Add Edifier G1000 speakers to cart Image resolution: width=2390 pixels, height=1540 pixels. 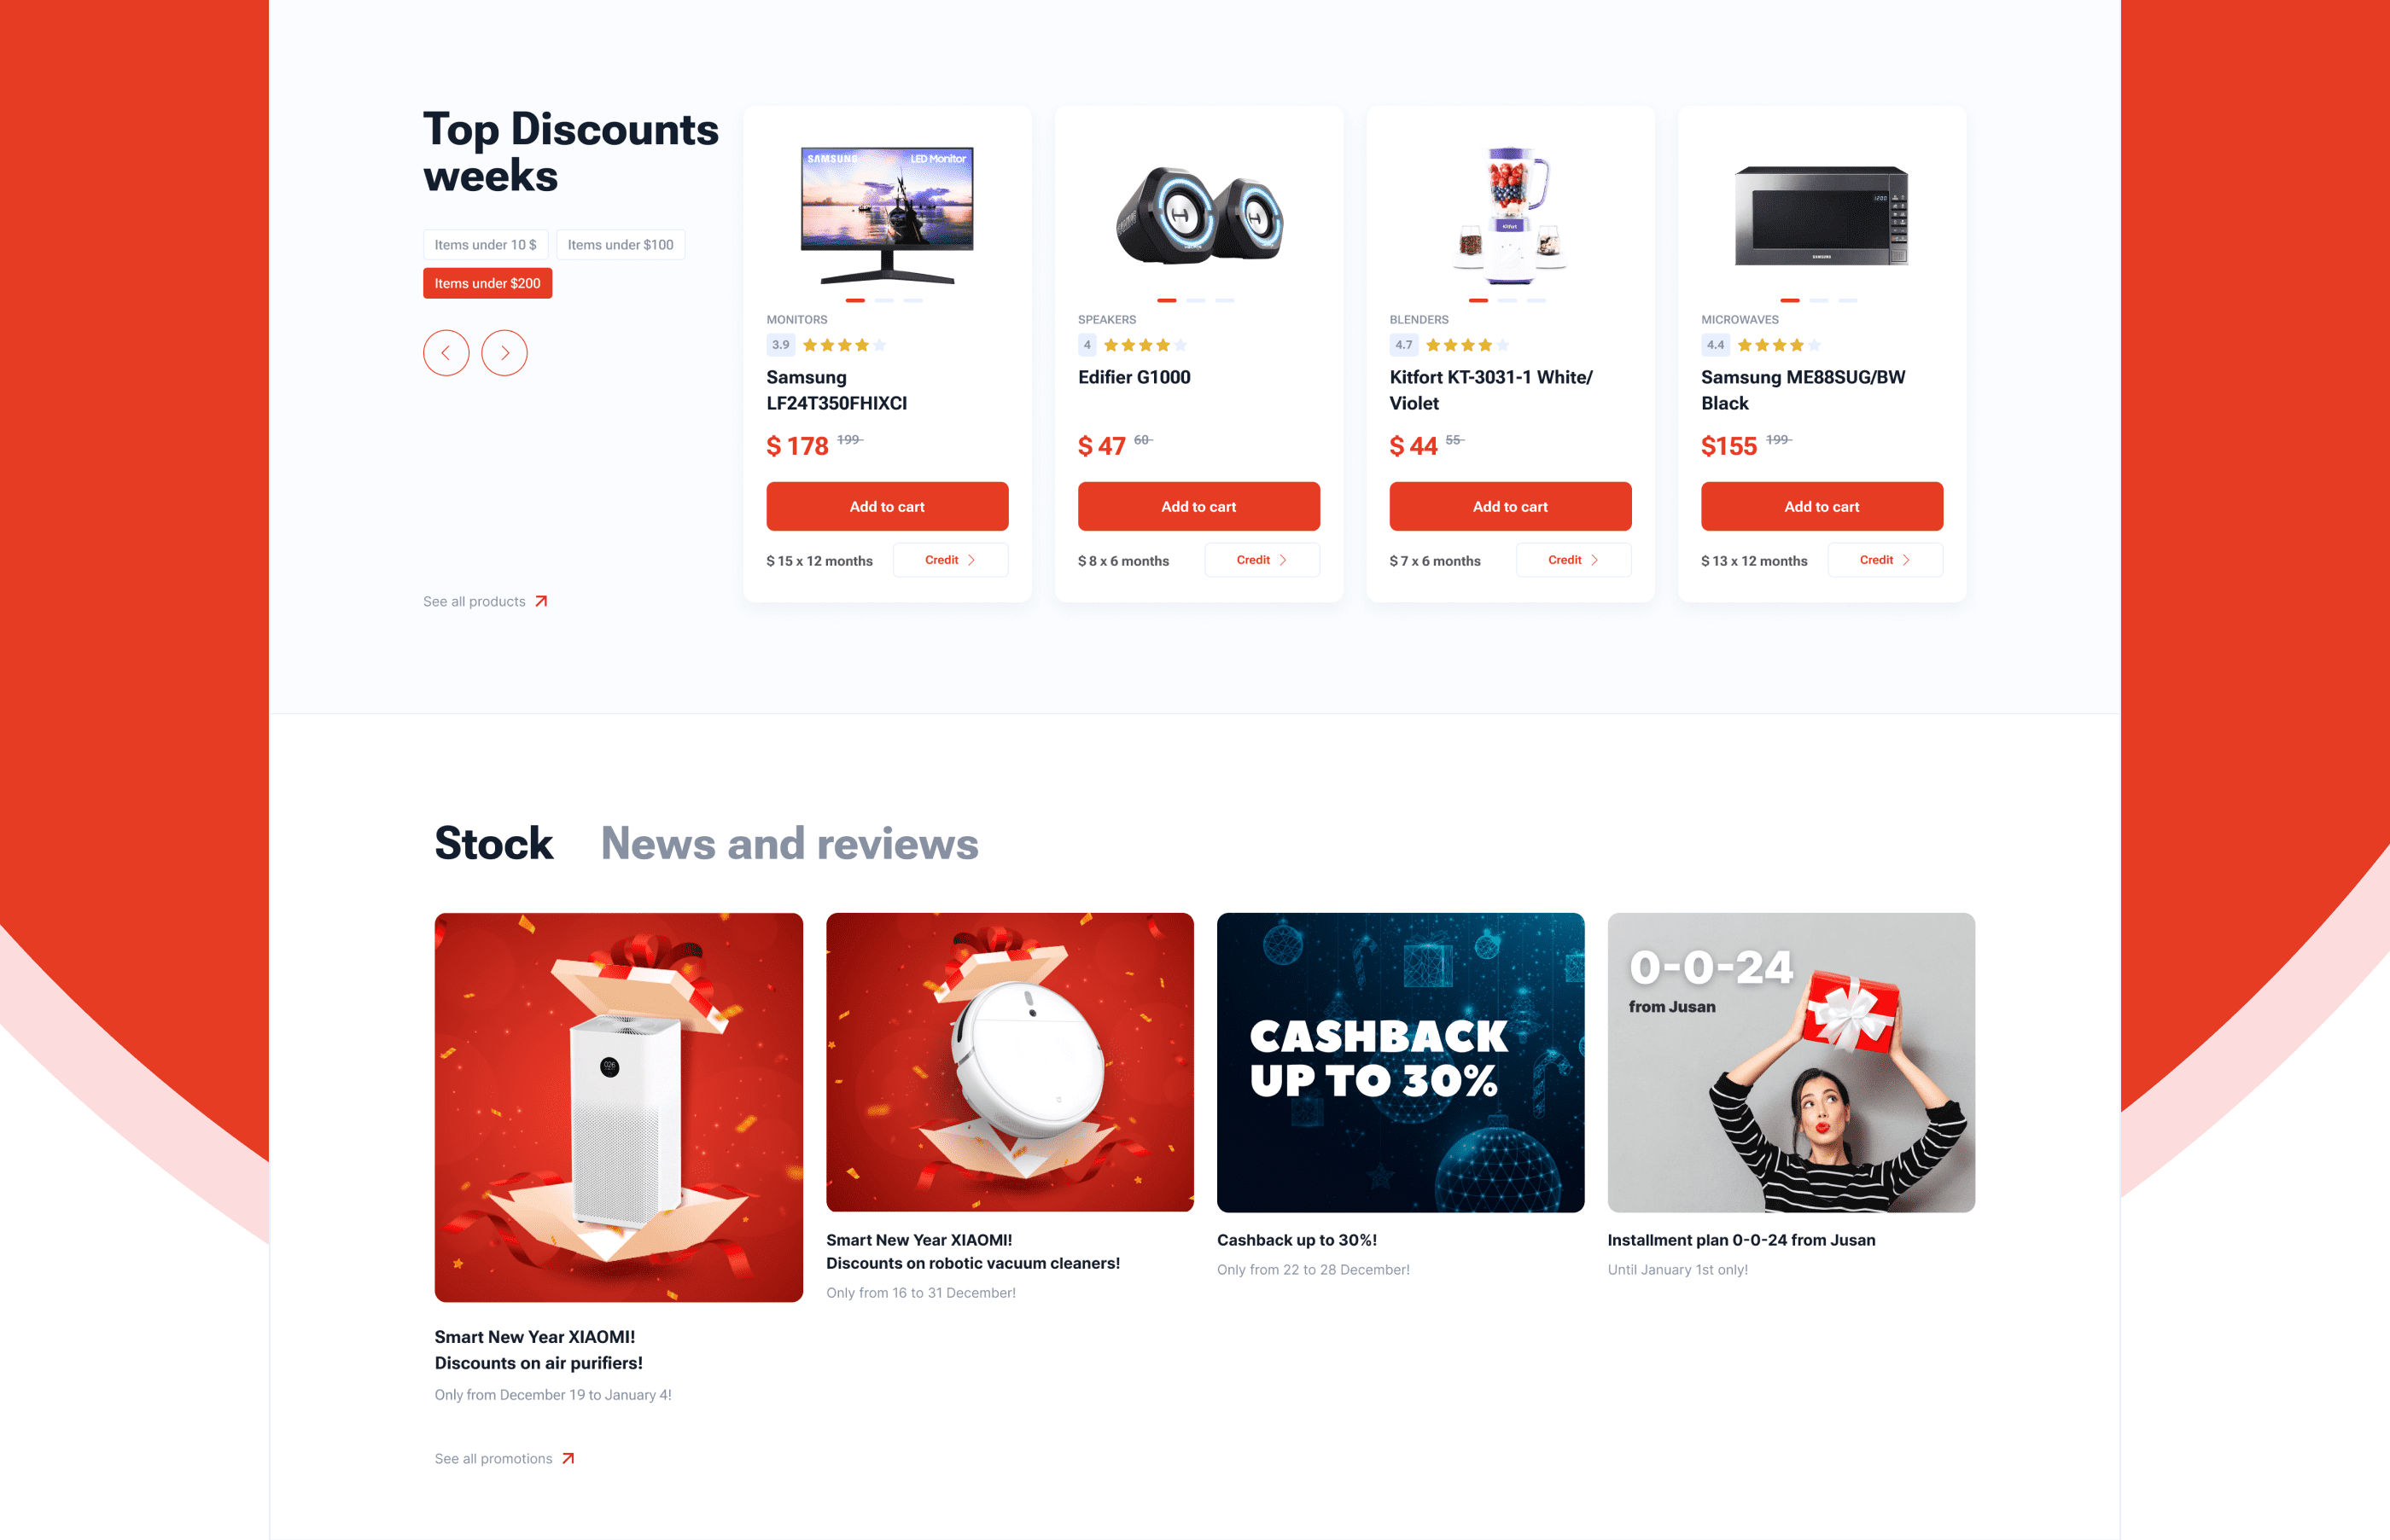[x=1198, y=506]
